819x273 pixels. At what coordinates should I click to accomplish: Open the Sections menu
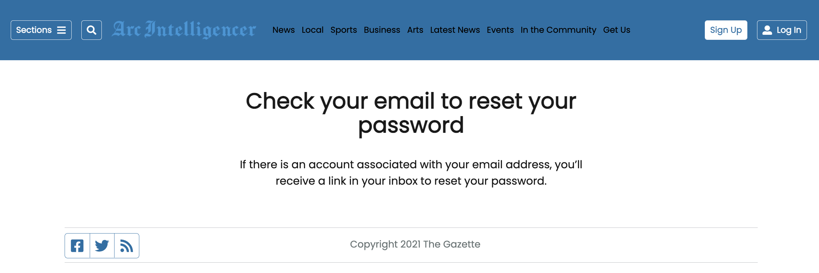(41, 30)
